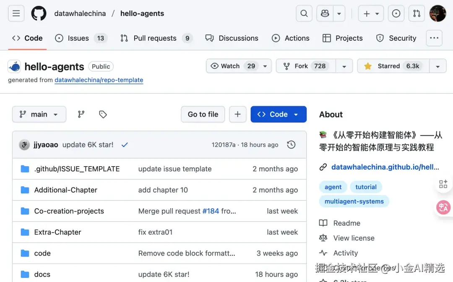453x282 pixels.
Task: Open the main branch selector
Action: 39,115
